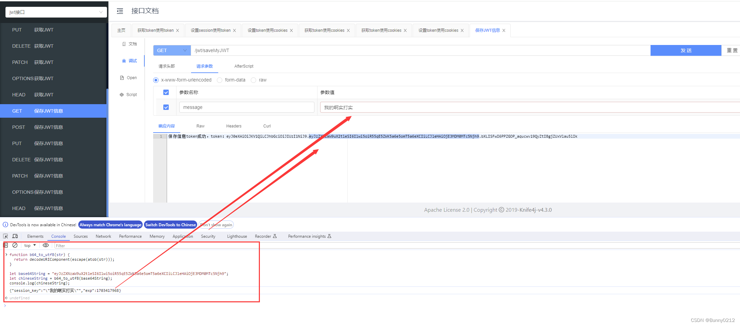Toggle the select-all parameters checkbox
This screenshot has height=326, width=740.
pyautogui.click(x=166, y=92)
